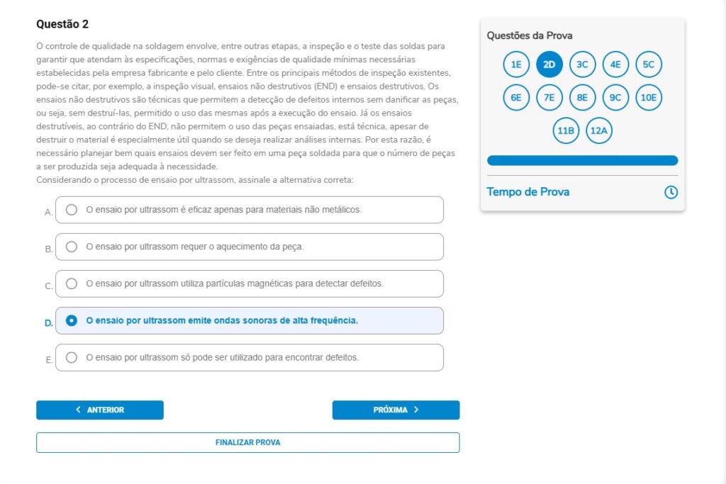Select alternative C about partículas magnéticas

coord(71,283)
